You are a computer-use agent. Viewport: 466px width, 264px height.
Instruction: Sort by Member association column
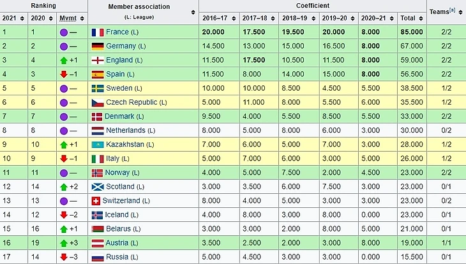click(x=193, y=12)
